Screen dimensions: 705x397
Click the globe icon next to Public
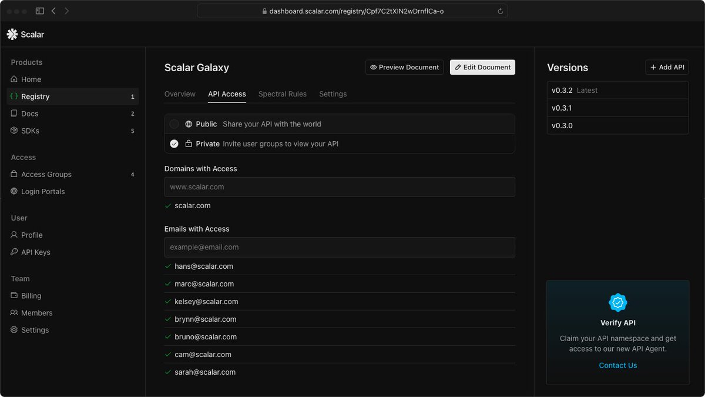click(189, 124)
